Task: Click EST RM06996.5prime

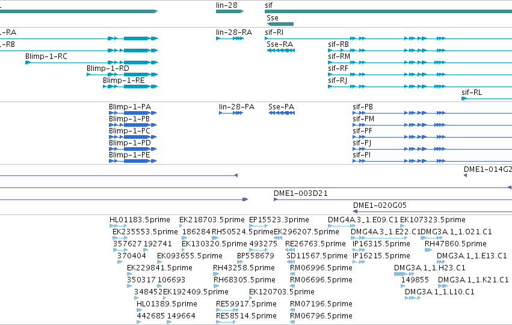Action: (321, 268)
